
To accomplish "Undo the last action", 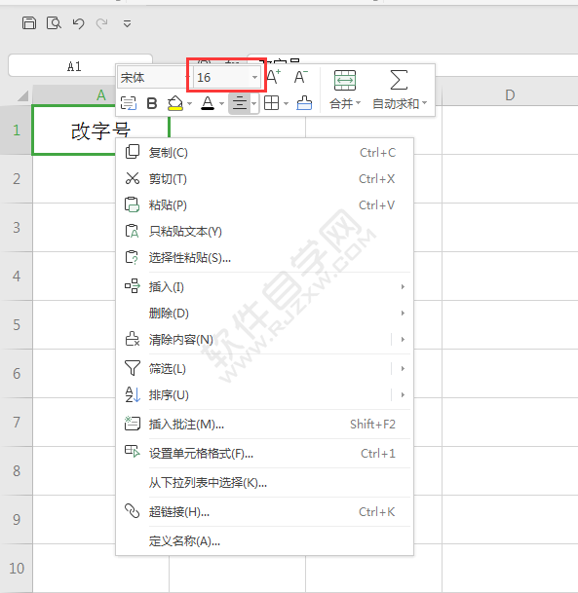I will click(x=78, y=23).
